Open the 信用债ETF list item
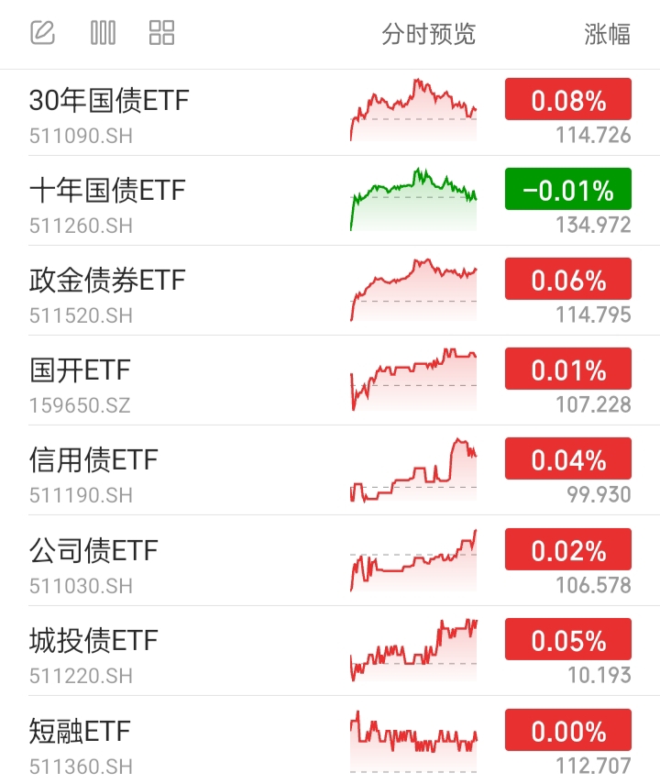660x784 pixels. point(330,470)
